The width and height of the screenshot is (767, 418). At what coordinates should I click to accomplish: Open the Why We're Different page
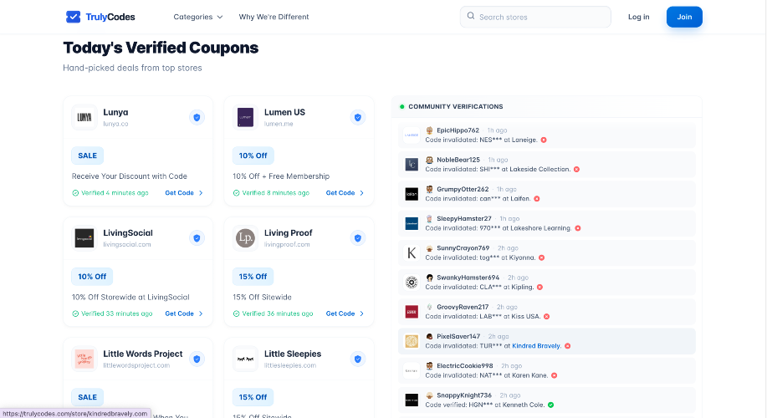pyautogui.click(x=274, y=17)
